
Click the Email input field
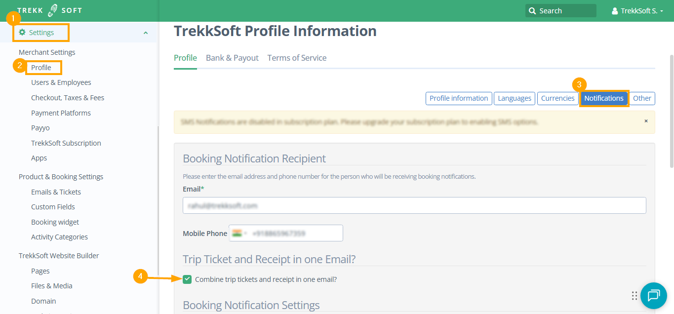point(414,205)
